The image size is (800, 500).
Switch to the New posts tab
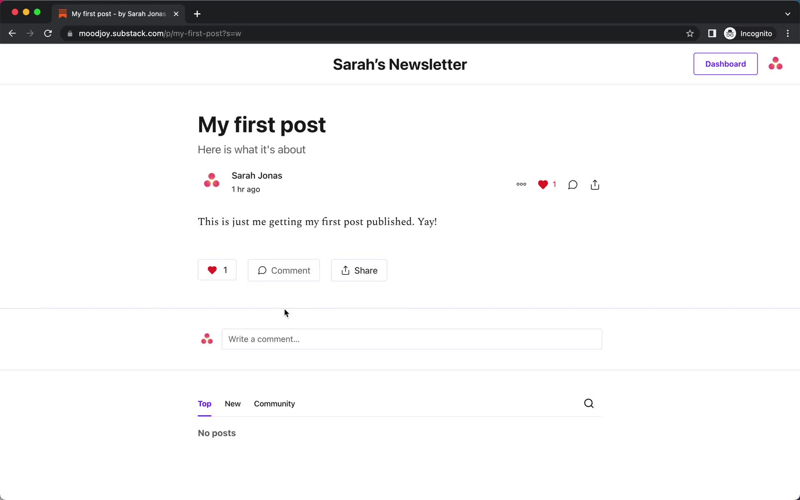tap(232, 404)
